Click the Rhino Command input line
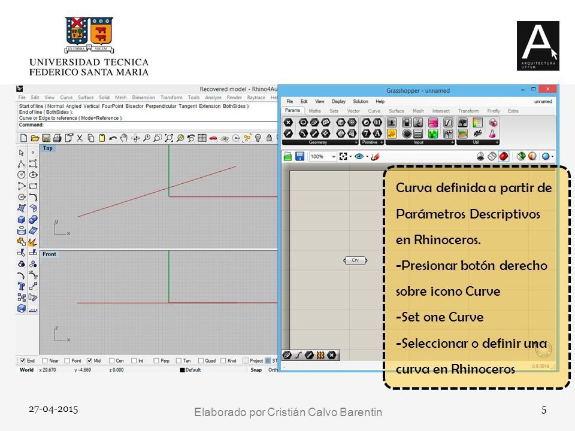Viewport: 575px width, 431px height. pyautogui.click(x=147, y=125)
